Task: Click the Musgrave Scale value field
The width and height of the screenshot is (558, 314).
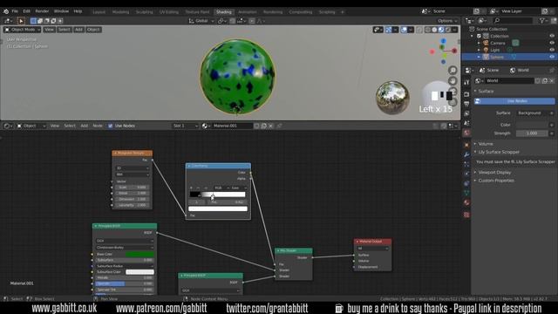Action: [x=132, y=188]
